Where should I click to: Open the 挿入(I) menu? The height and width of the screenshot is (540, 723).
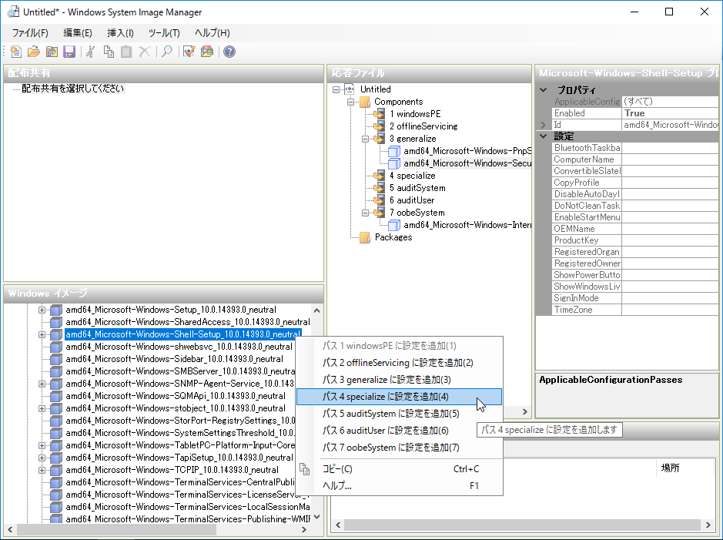coord(120,33)
